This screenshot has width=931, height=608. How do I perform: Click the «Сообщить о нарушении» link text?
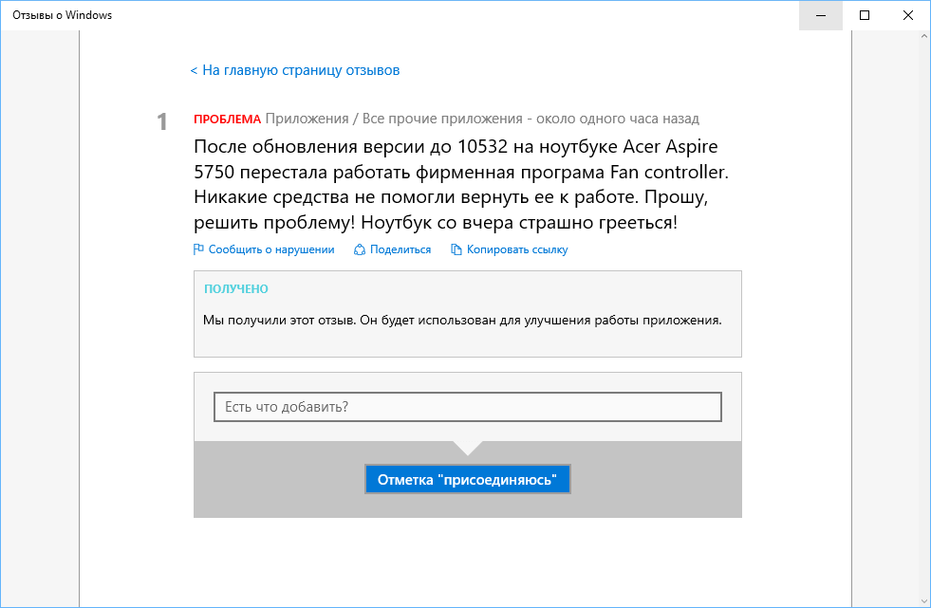[271, 249]
